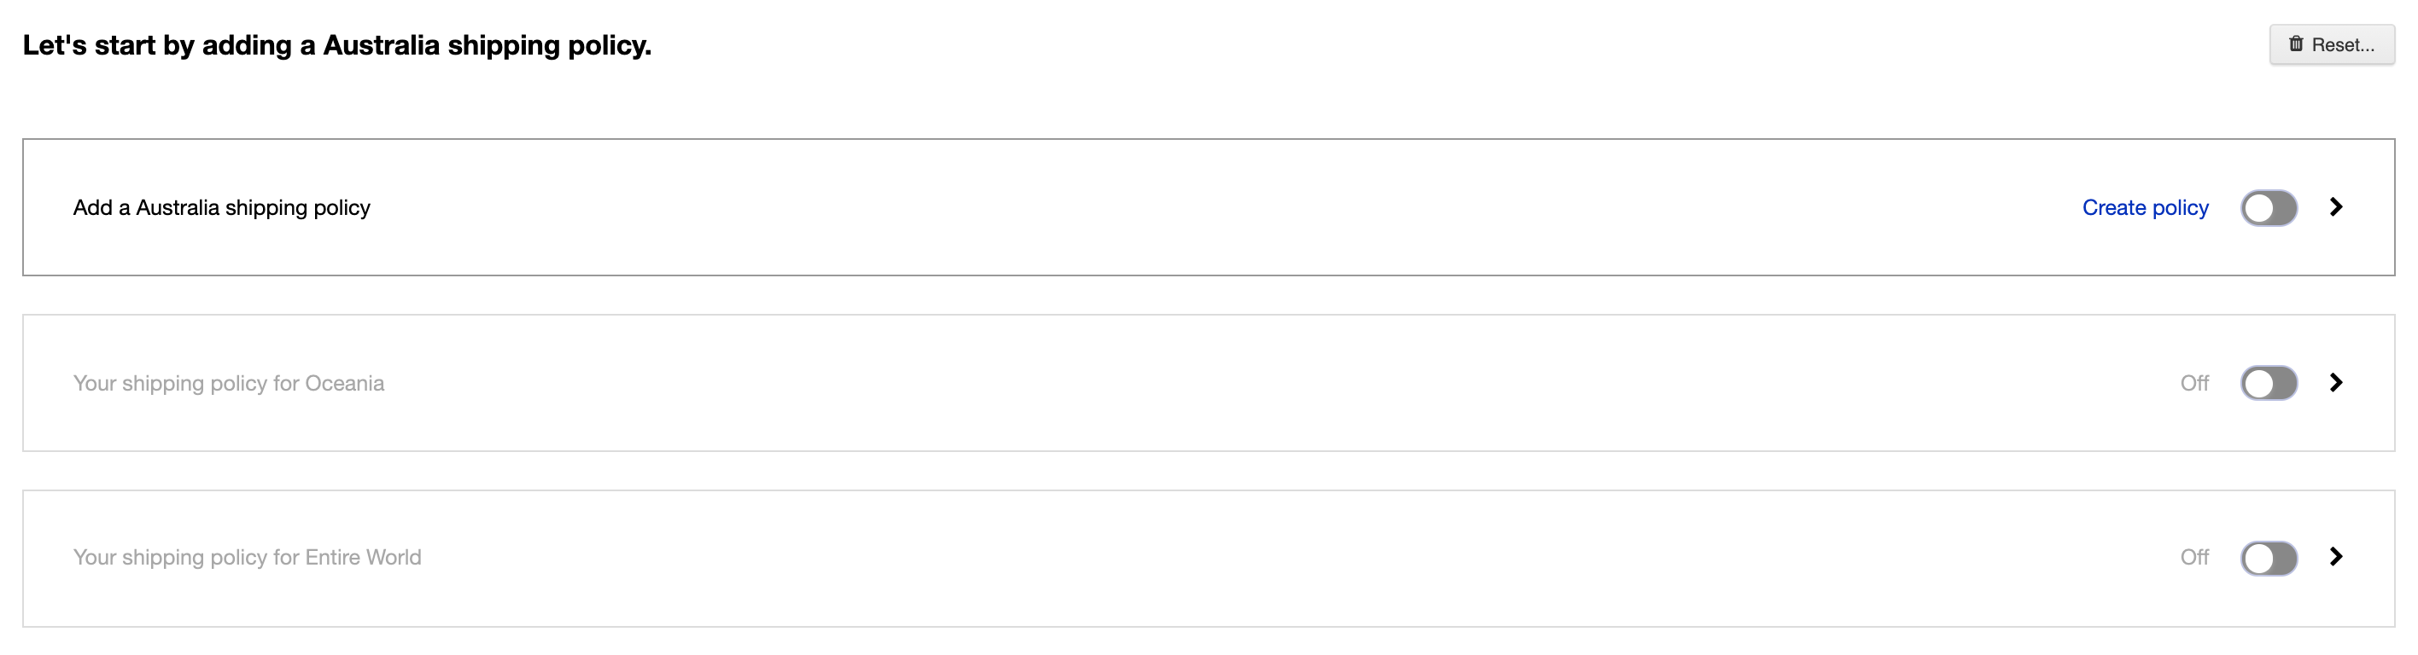Click the trash can icon on Reset
Screen dimensions: 2418x655
2296,44
